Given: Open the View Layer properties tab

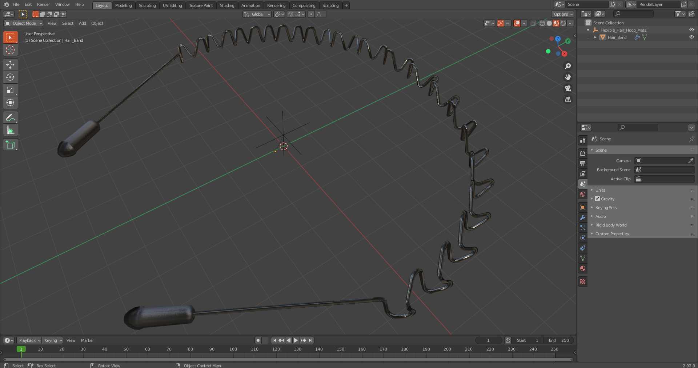Looking at the screenshot, I should click(583, 174).
